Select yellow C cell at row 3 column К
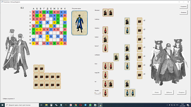Viewport: 191px width, 107px height. [x=65, y=19]
